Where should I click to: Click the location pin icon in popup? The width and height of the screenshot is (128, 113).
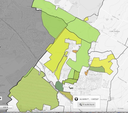(76, 99)
